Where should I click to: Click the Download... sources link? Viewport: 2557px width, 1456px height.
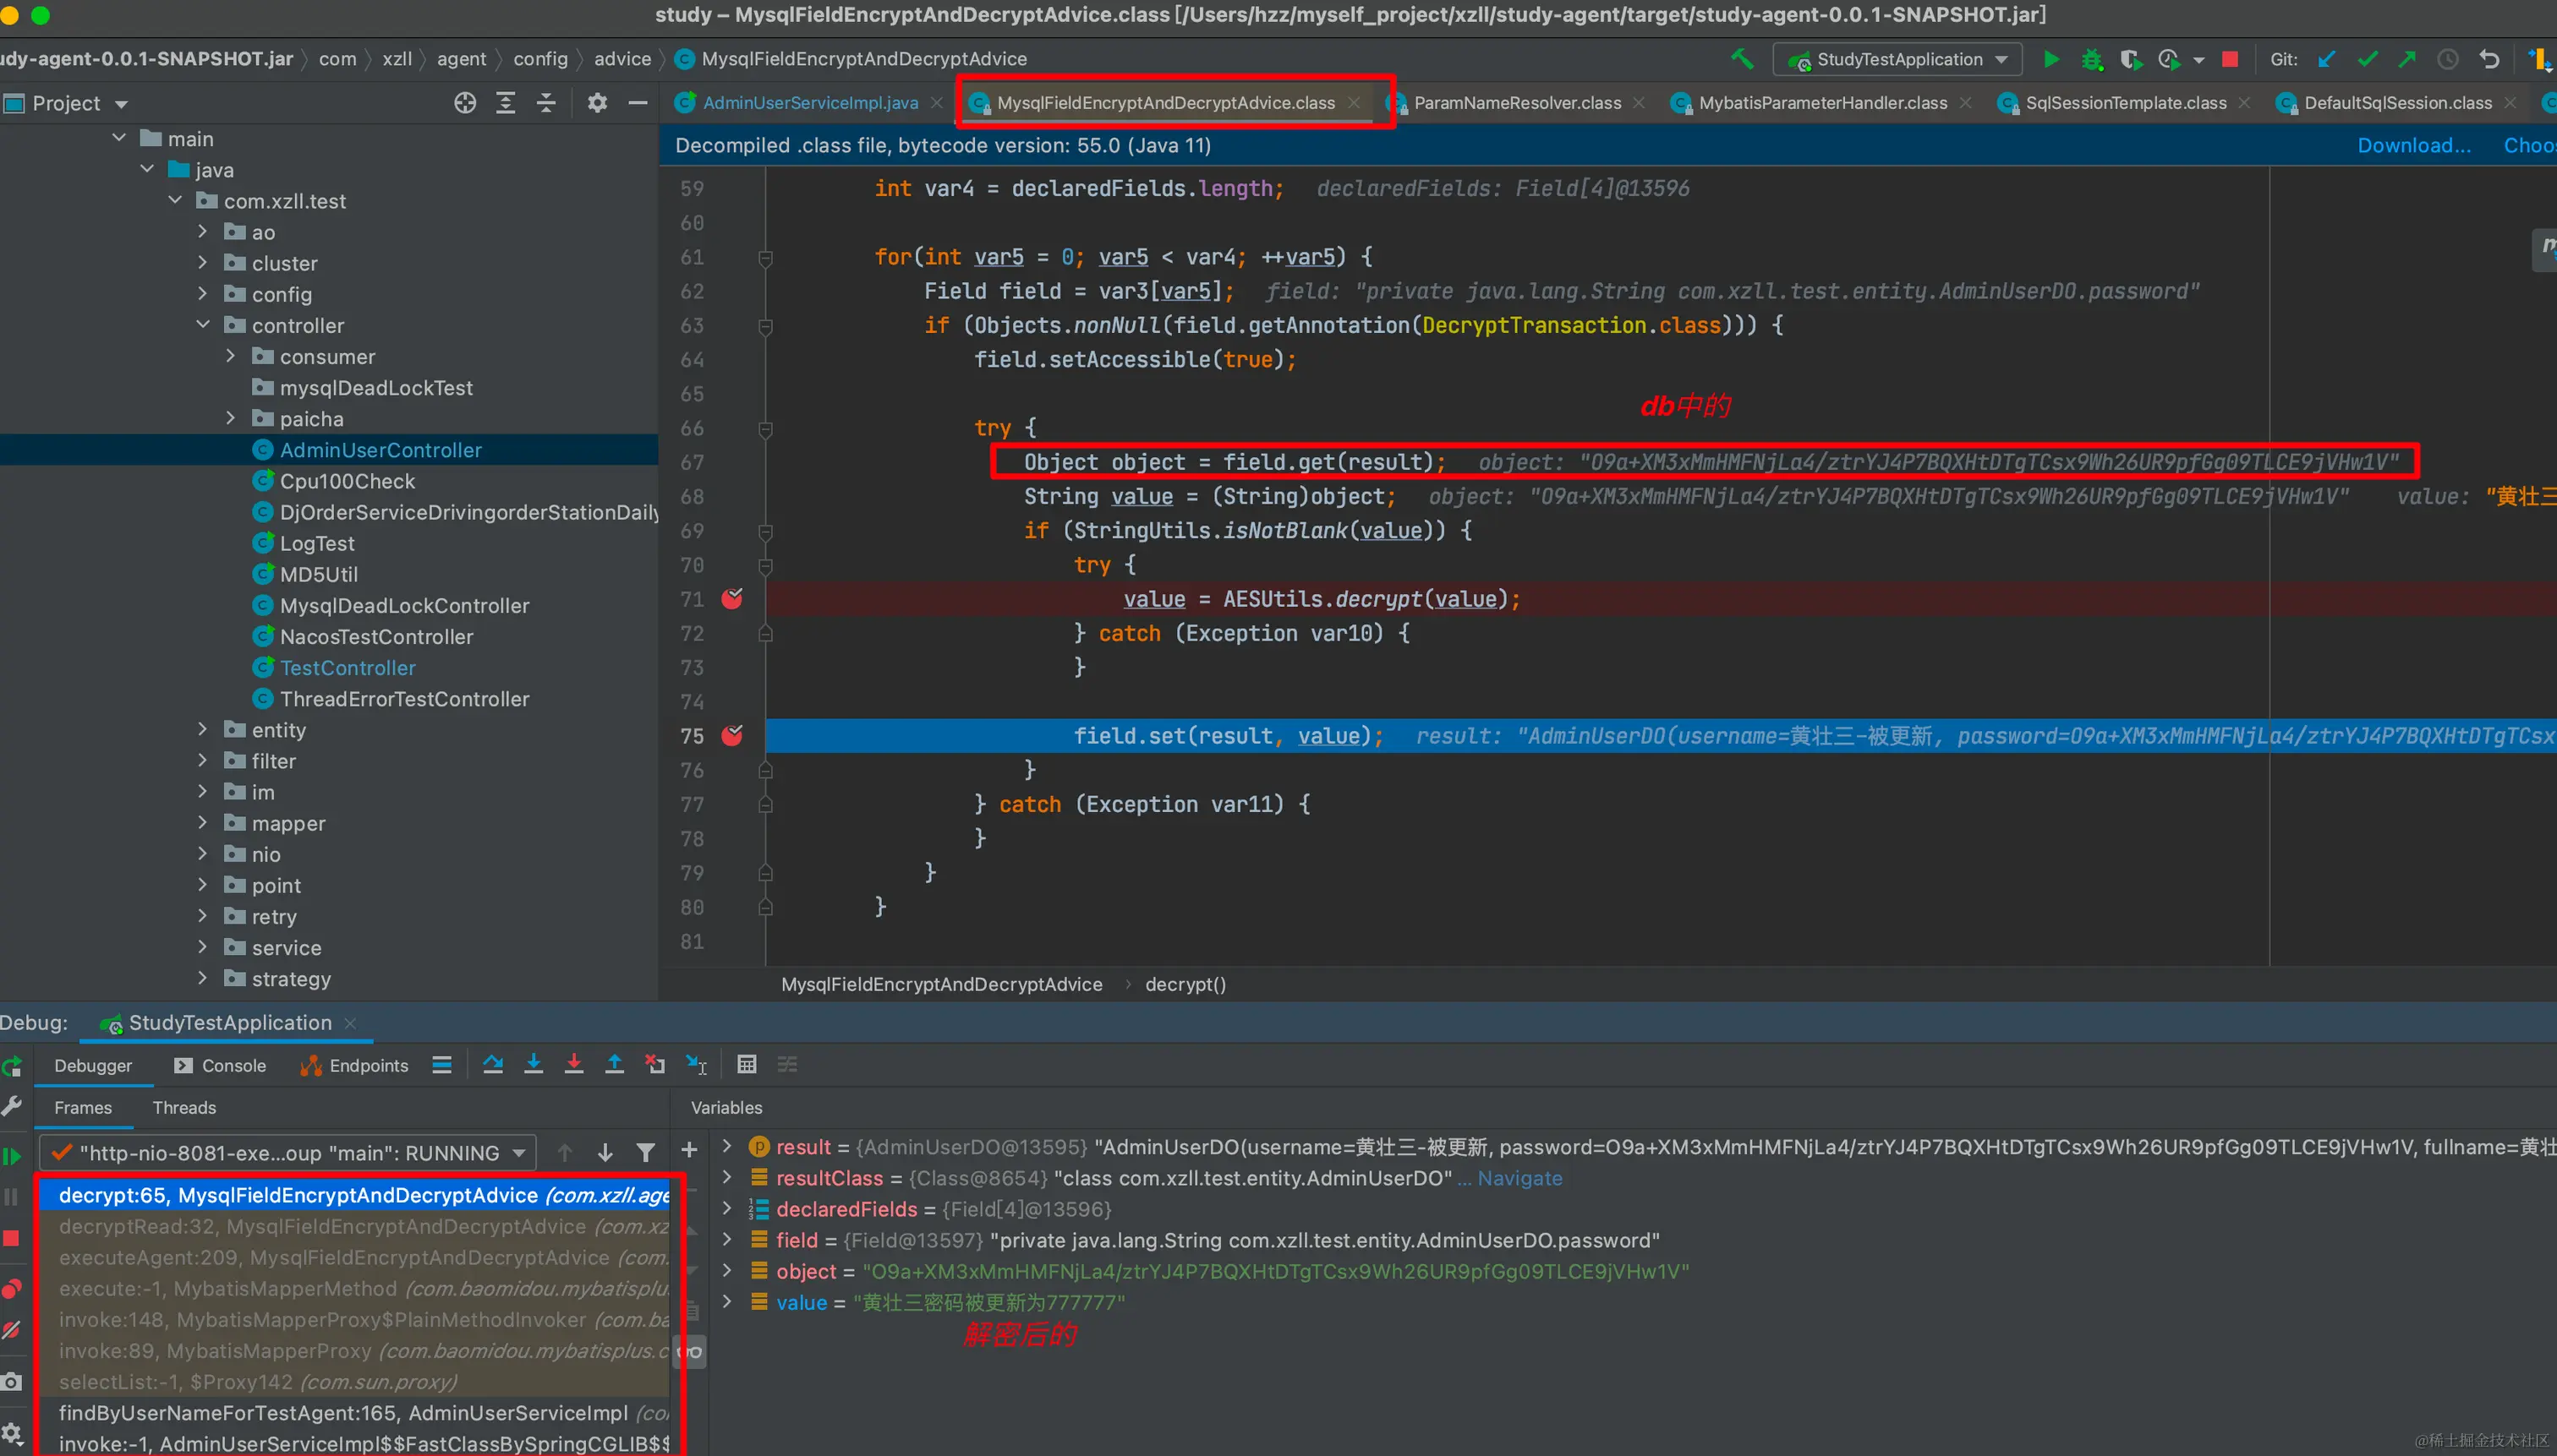[2413, 145]
